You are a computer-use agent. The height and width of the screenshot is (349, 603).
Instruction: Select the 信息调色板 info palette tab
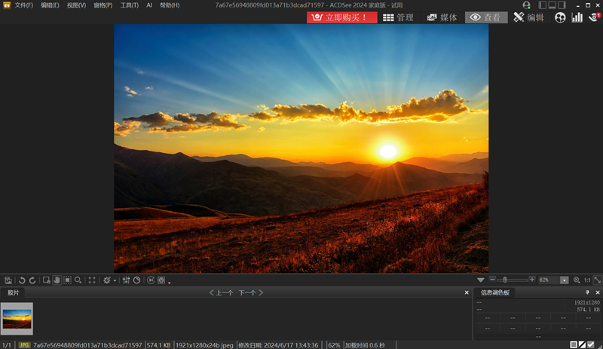[495, 292]
